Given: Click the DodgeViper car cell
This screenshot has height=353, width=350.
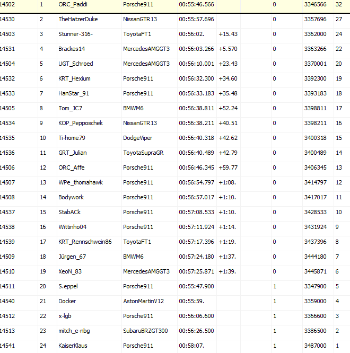Looking at the screenshot, I should pos(138,138).
